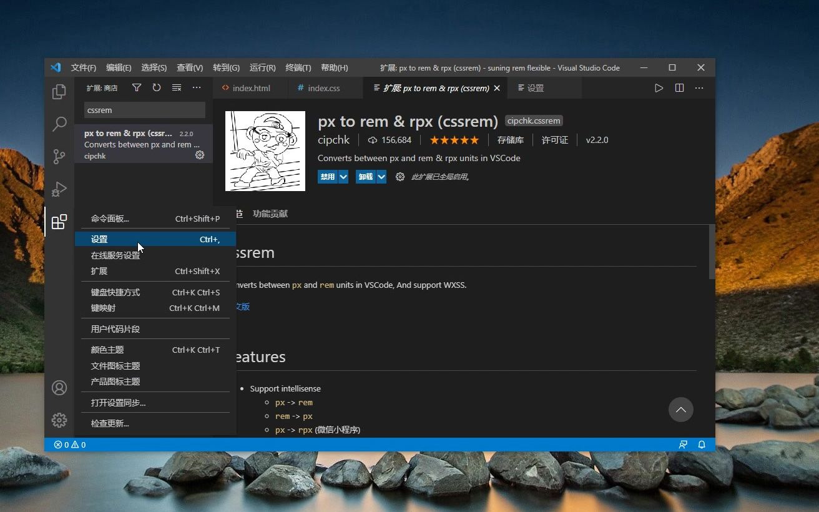Close the px to rem extension tab
The image size is (819, 512).
point(497,88)
